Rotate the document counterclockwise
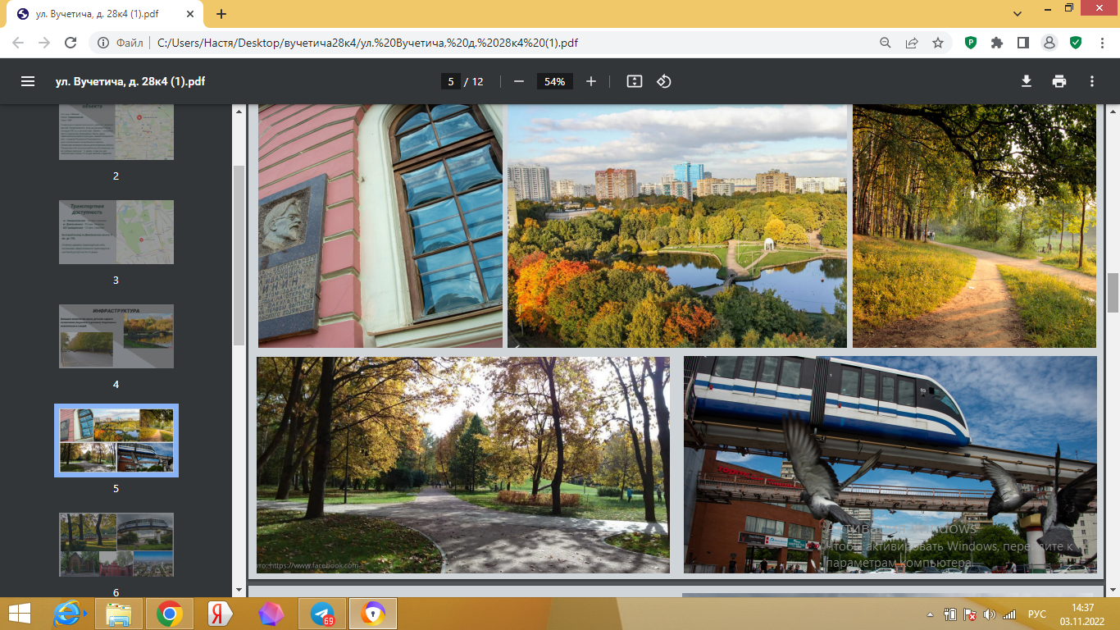1120x630 pixels. (x=664, y=81)
